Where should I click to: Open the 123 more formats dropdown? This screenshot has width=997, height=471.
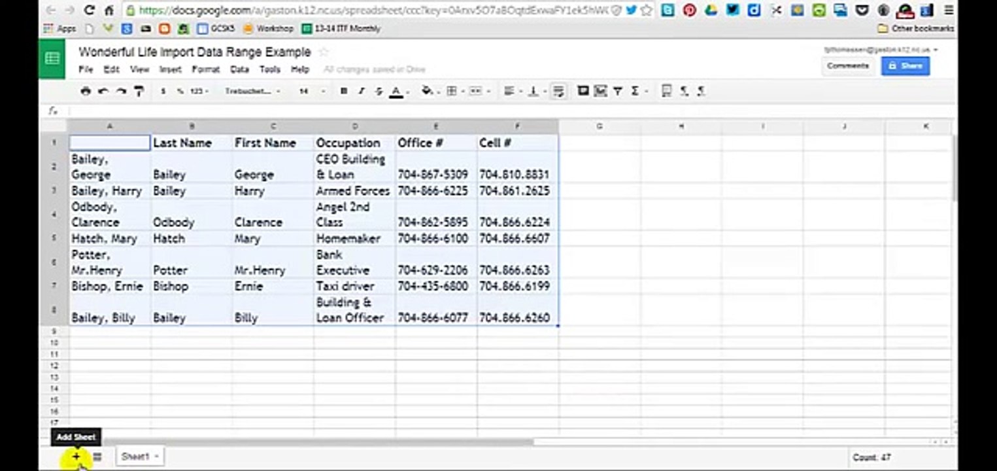click(199, 92)
